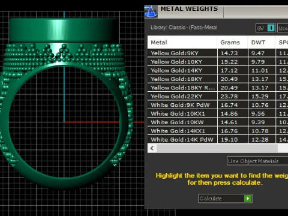Click DWT value 9.47
The width and height of the screenshot is (288, 216).
(258, 53)
